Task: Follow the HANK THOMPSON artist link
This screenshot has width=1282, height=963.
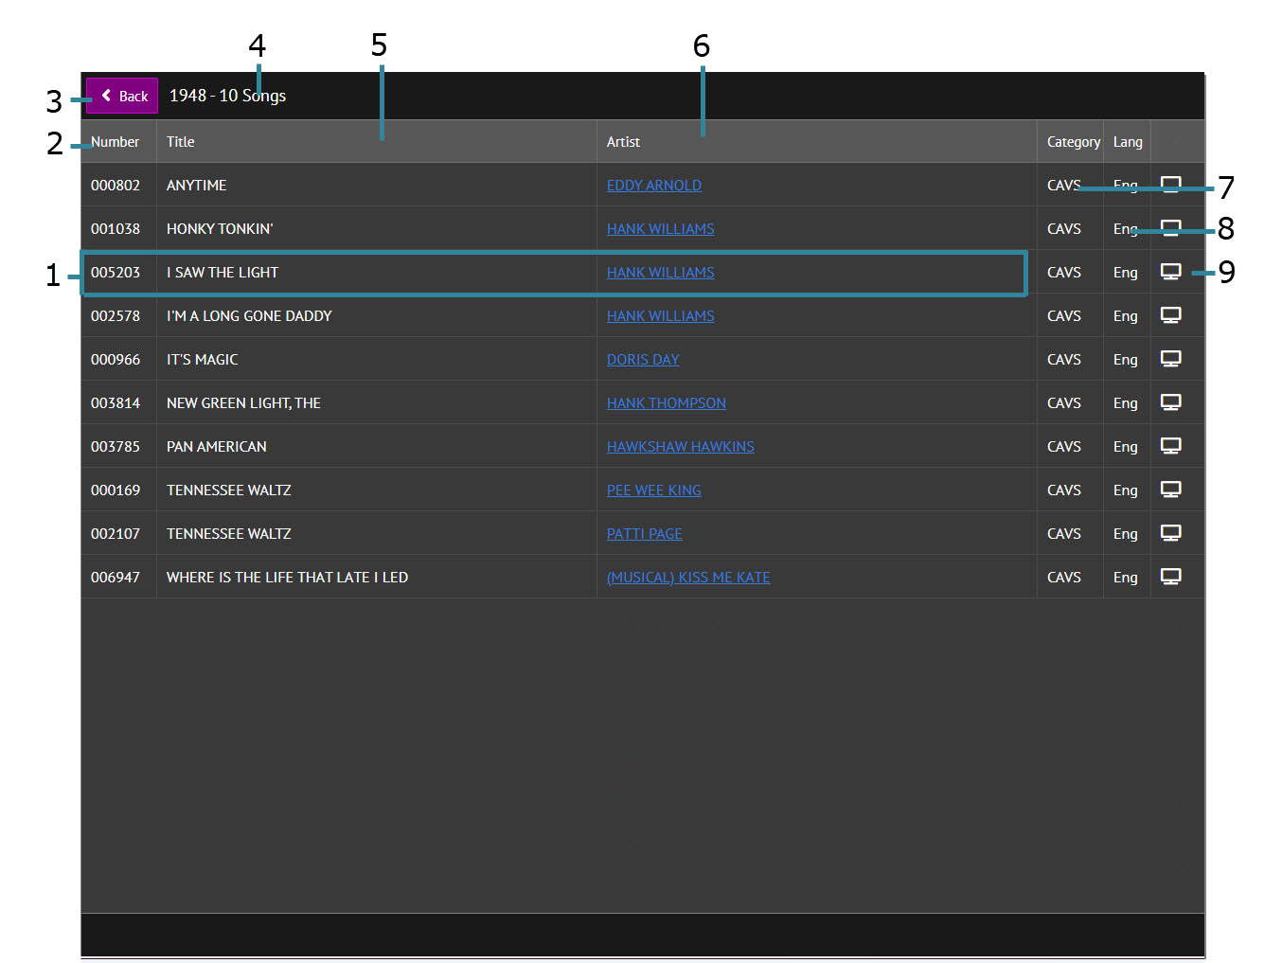Action: (x=666, y=403)
